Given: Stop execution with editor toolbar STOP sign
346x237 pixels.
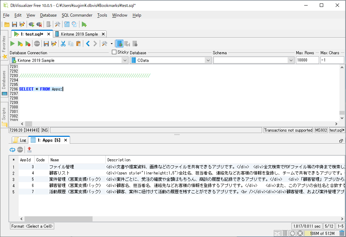Looking at the screenshot, I should (37, 44).
